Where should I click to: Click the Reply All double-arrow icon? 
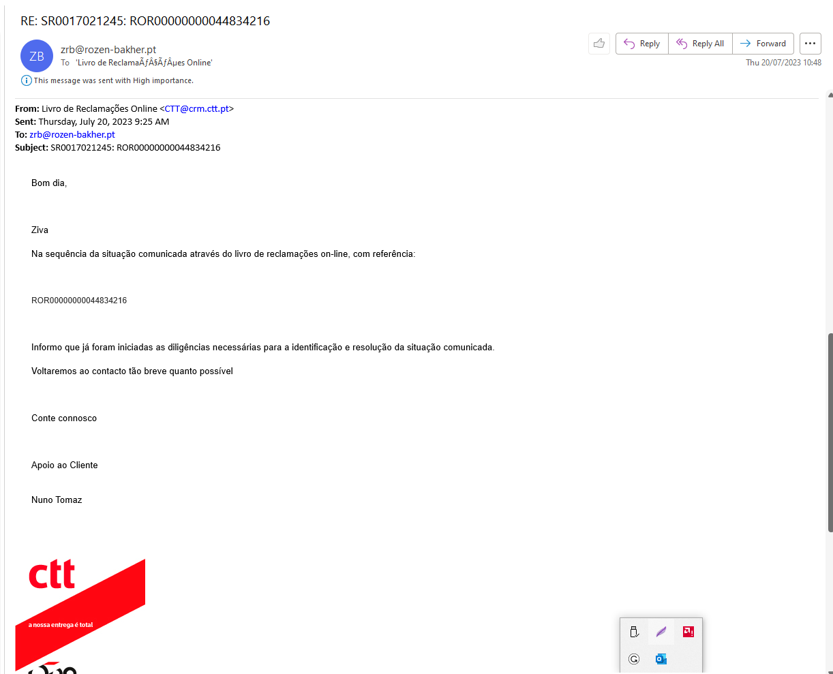click(x=682, y=43)
